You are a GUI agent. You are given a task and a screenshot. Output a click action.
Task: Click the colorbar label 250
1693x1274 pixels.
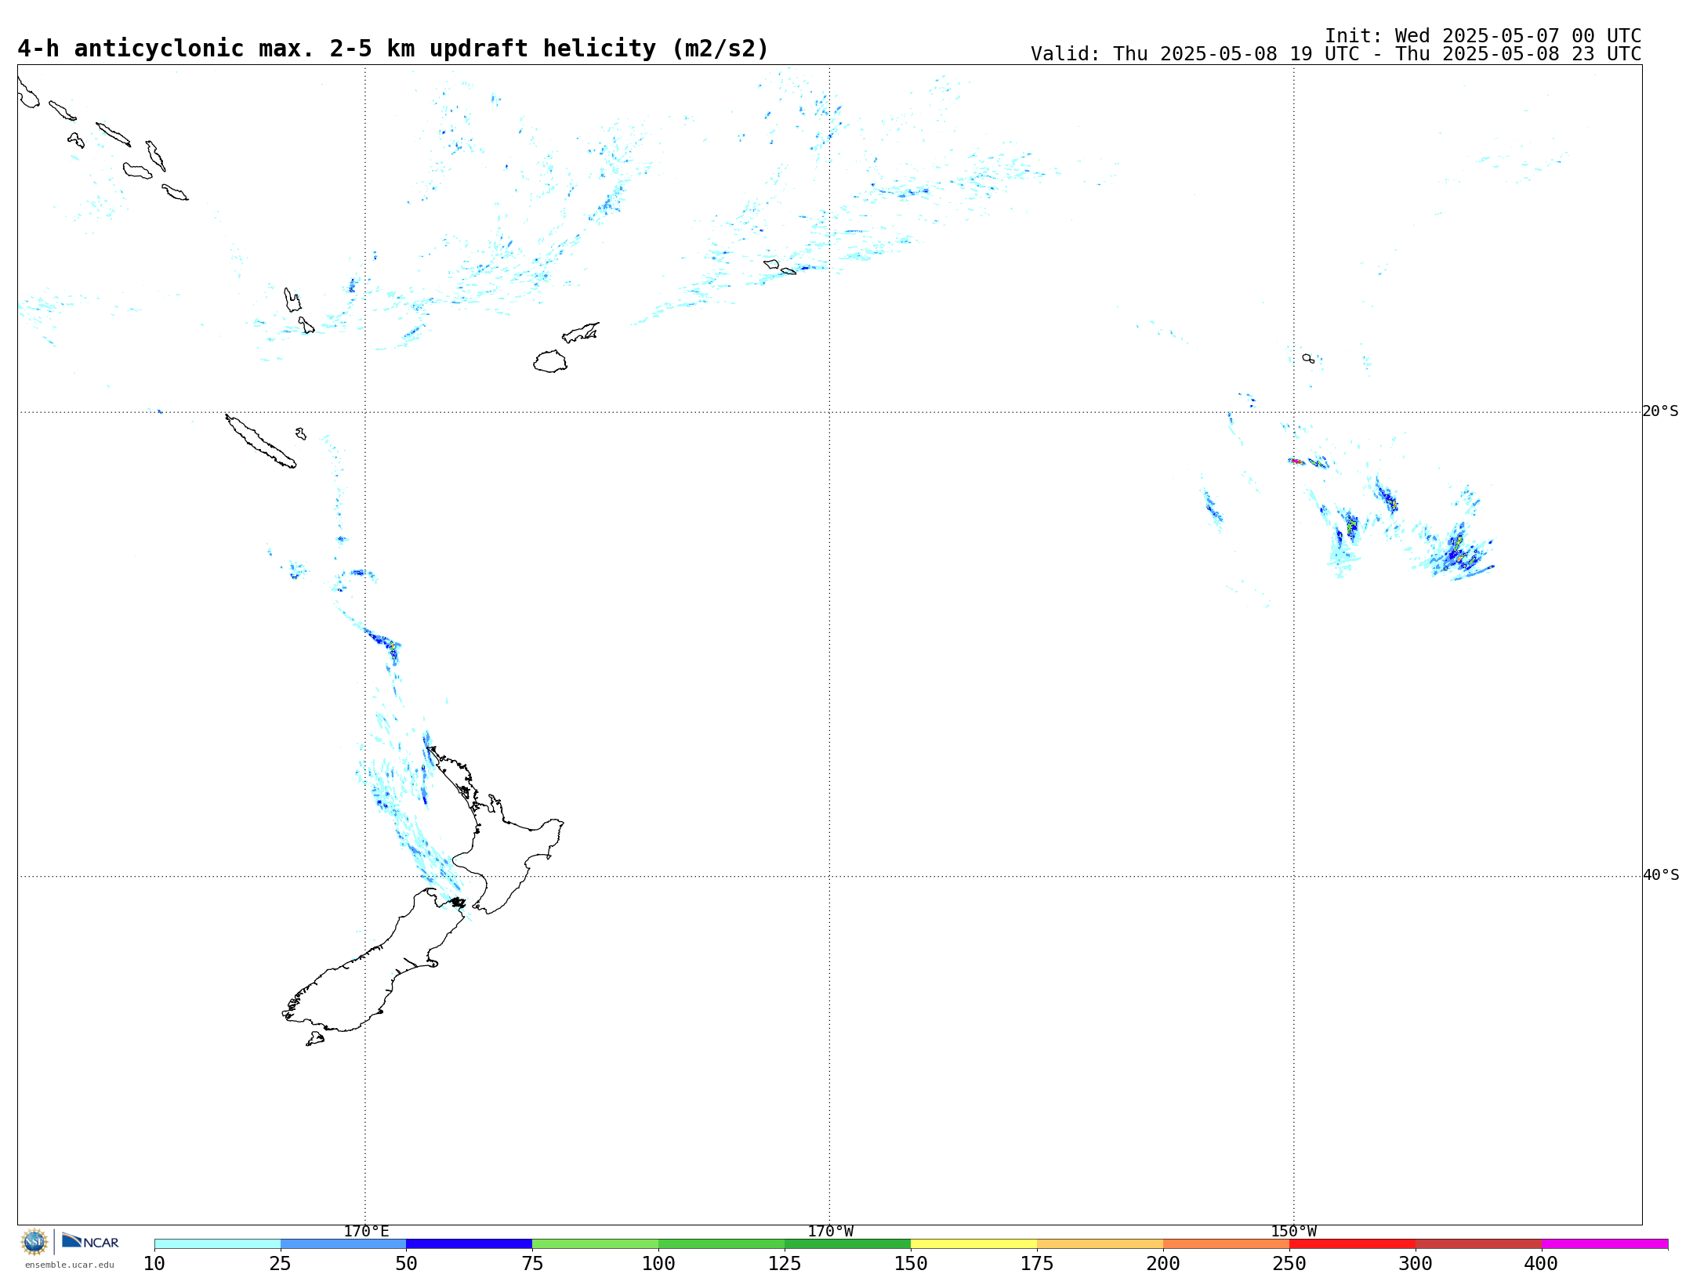1289,1264
